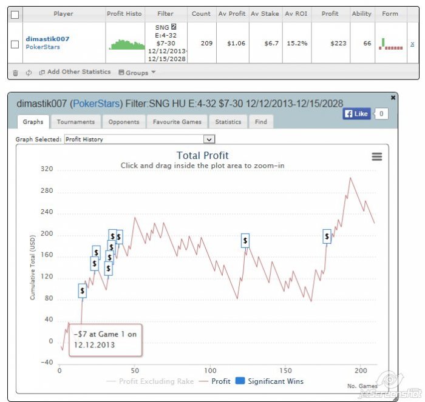Switch to the Statistics tab
The width and height of the screenshot is (425, 402).
[228, 122]
